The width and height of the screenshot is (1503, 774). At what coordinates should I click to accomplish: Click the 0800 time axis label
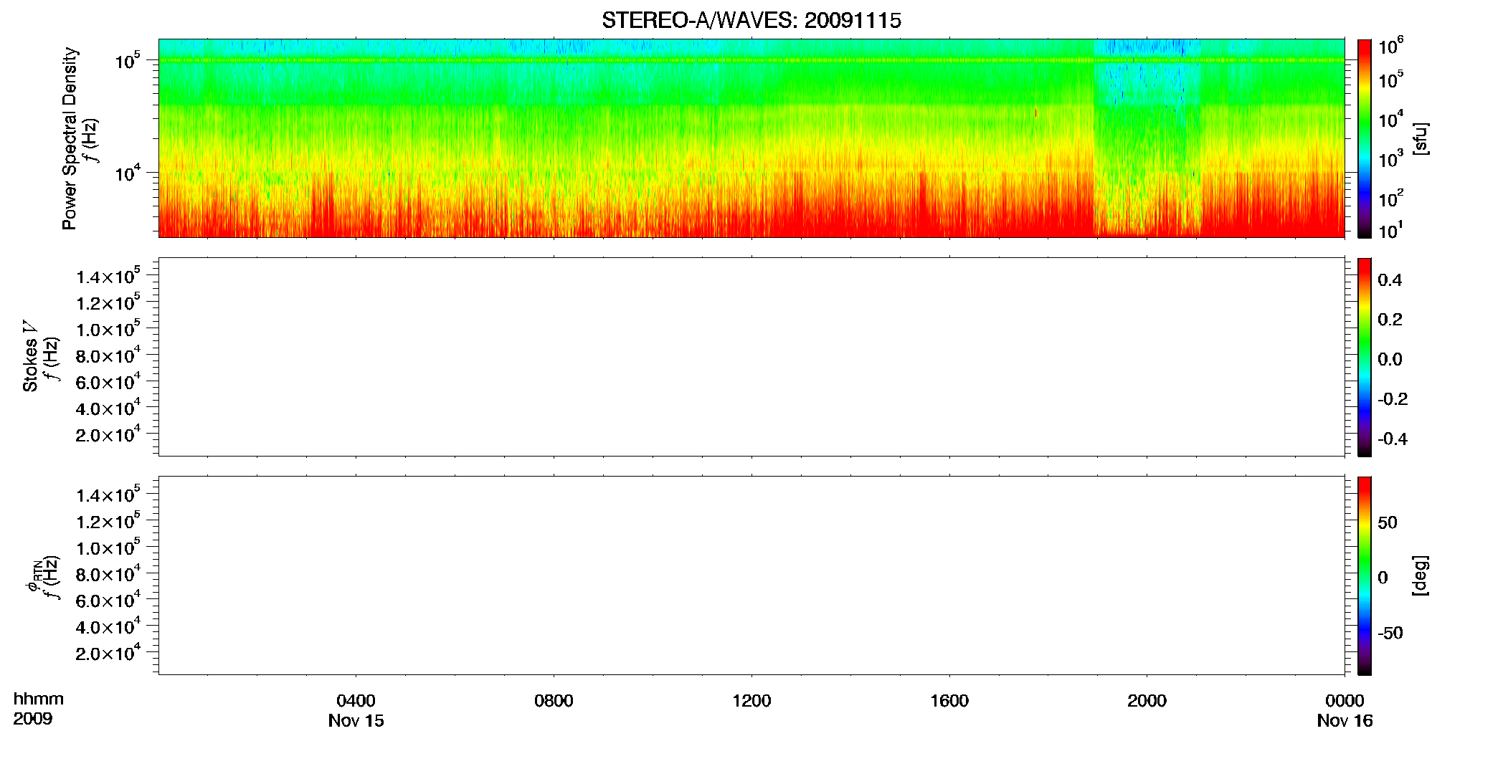coord(554,701)
